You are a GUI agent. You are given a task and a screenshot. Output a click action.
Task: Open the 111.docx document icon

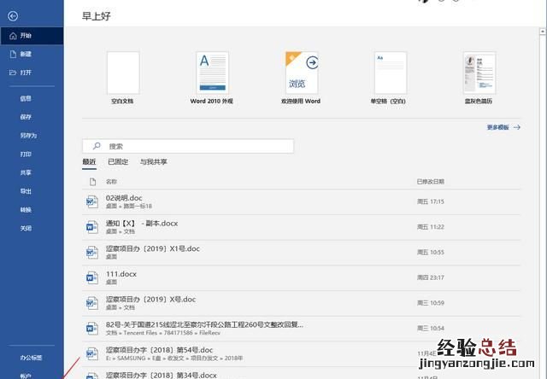[x=92, y=277]
